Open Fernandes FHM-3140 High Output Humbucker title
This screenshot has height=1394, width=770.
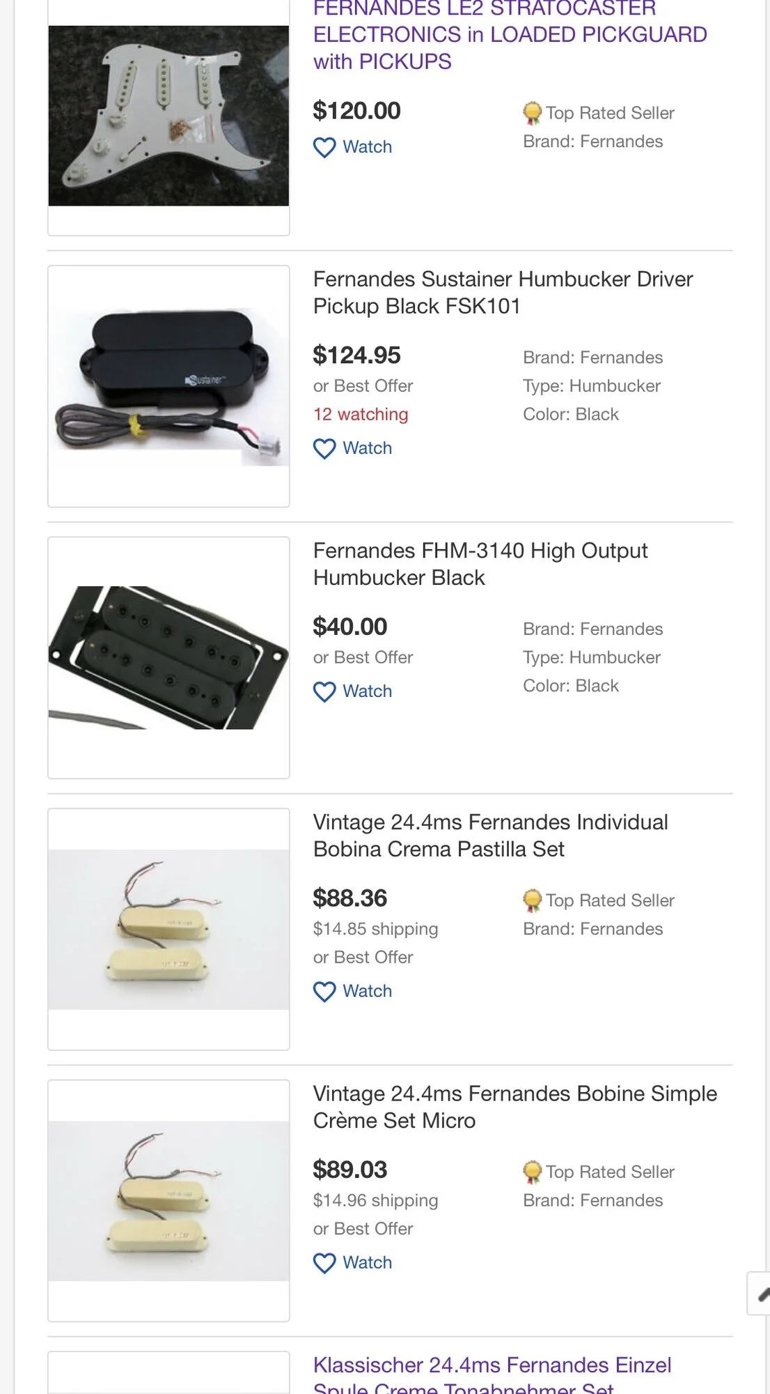click(x=480, y=564)
